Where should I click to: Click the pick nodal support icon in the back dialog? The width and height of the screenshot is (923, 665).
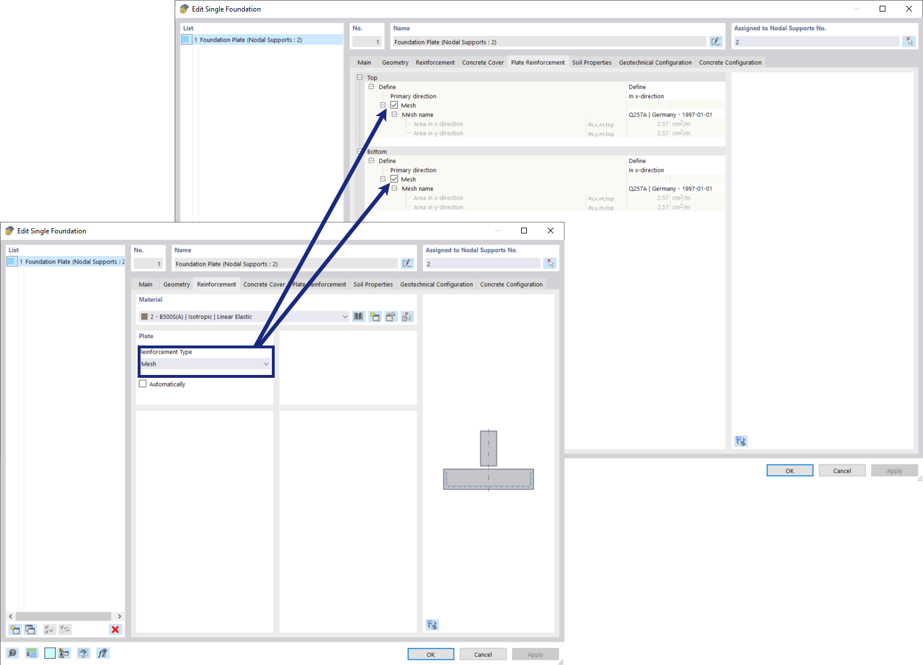(909, 42)
